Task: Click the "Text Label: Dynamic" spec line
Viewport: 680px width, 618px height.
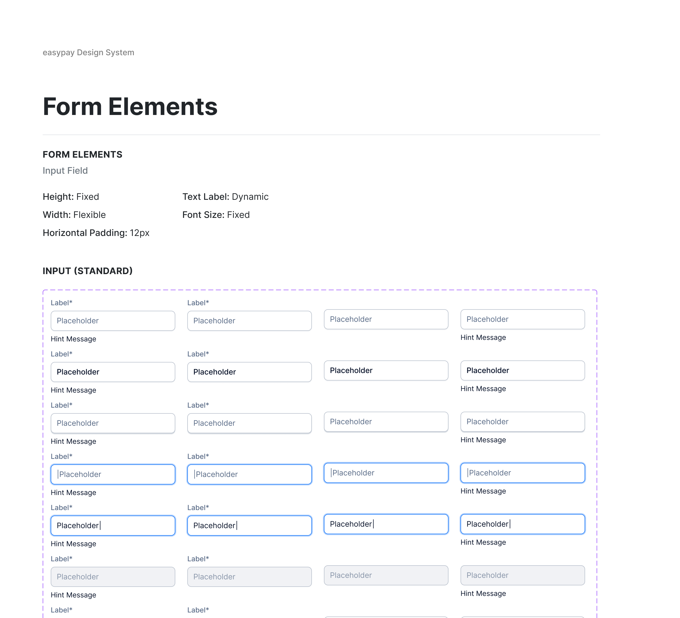Action: coord(225,197)
